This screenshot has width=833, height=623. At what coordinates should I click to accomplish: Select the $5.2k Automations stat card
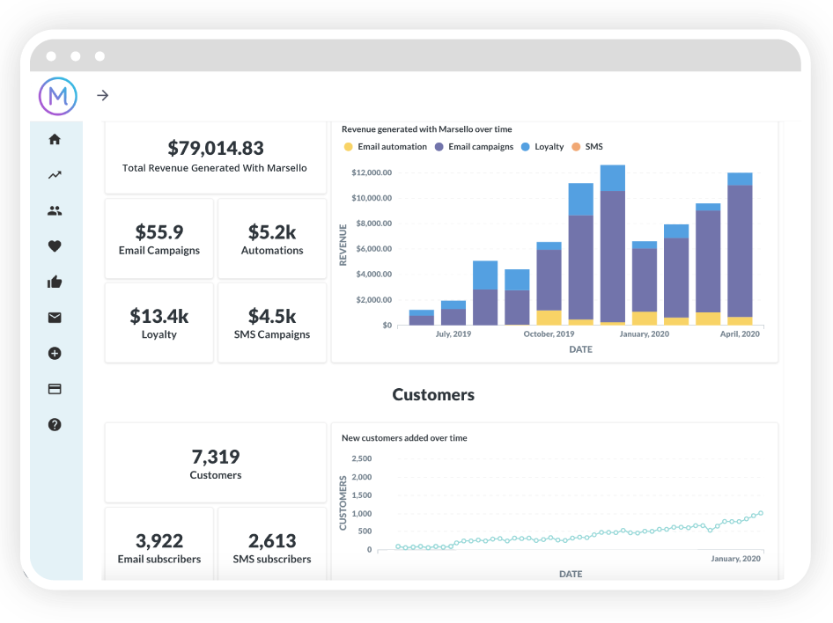point(272,238)
